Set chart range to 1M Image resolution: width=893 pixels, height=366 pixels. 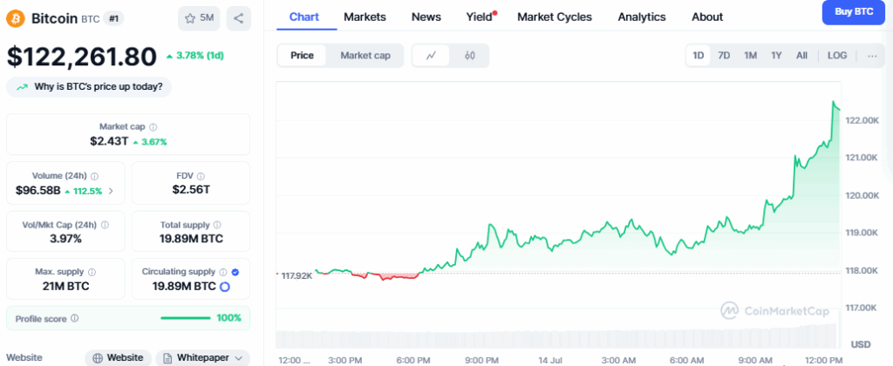click(750, 55)
